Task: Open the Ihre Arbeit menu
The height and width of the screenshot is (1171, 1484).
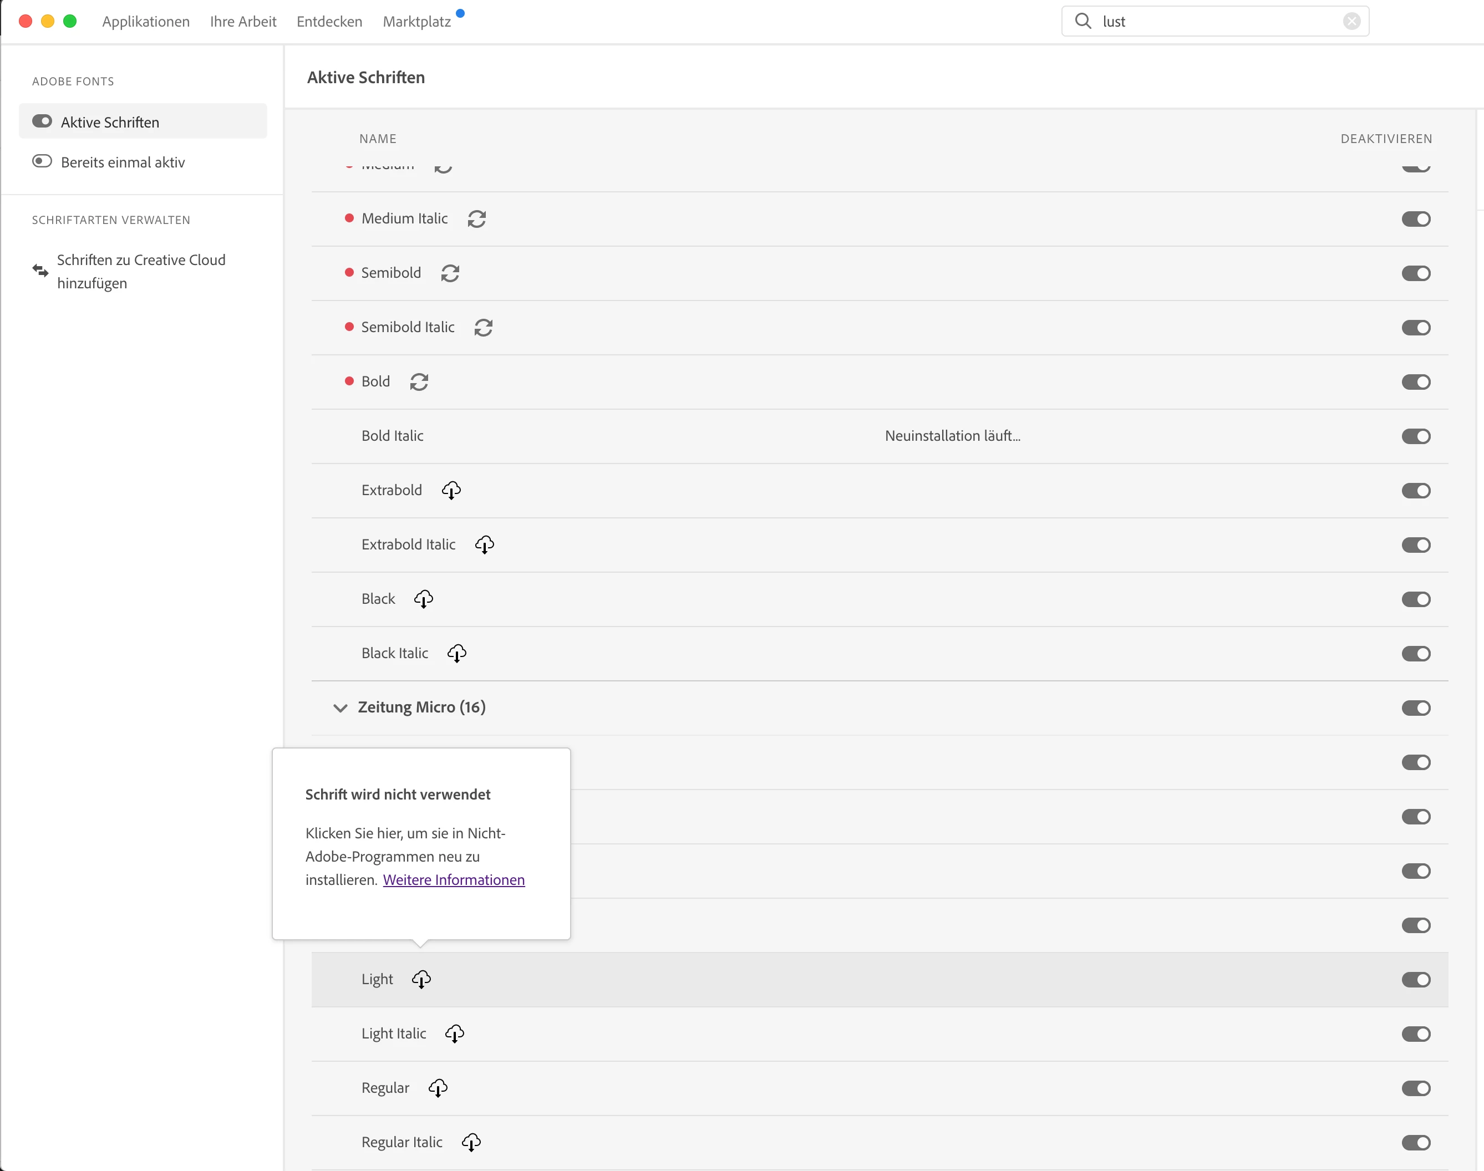Action: pos(243,21)
